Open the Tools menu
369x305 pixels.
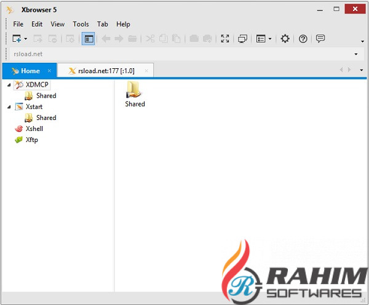point(81,24)
